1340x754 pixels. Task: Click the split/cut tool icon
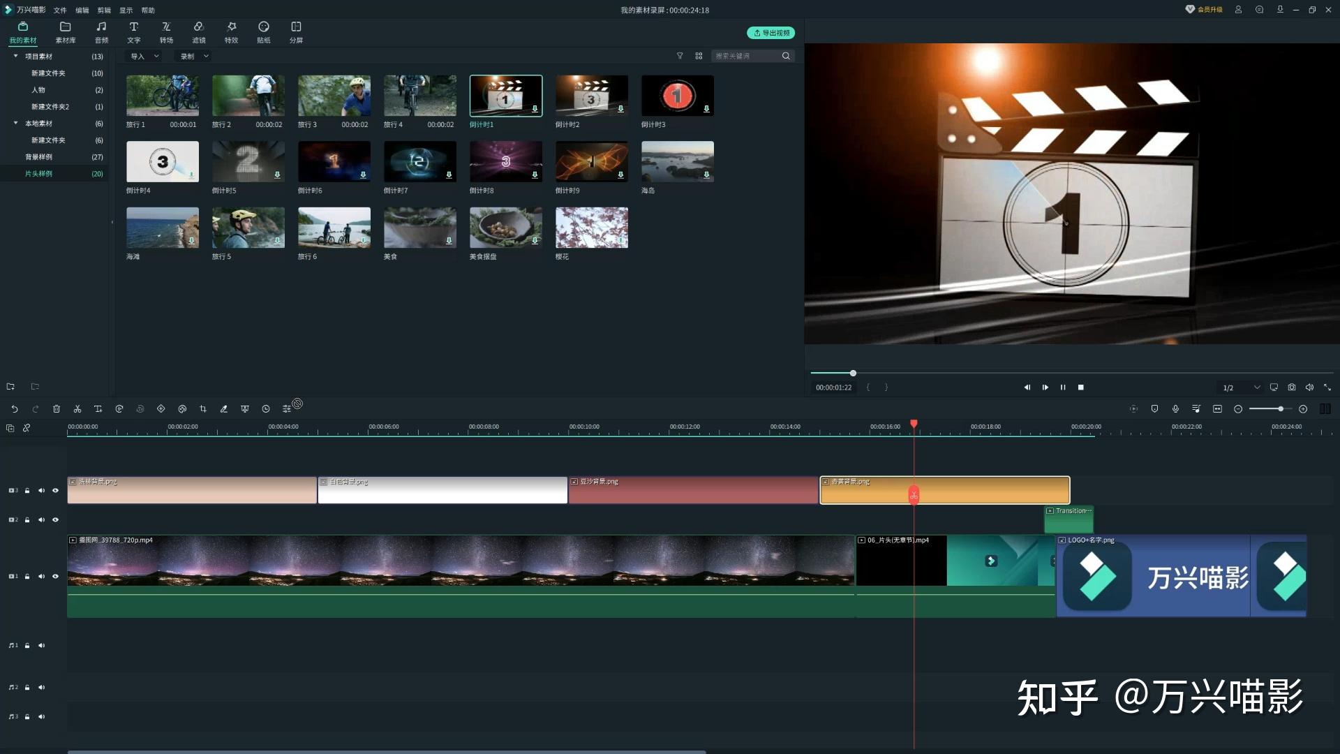77,408
